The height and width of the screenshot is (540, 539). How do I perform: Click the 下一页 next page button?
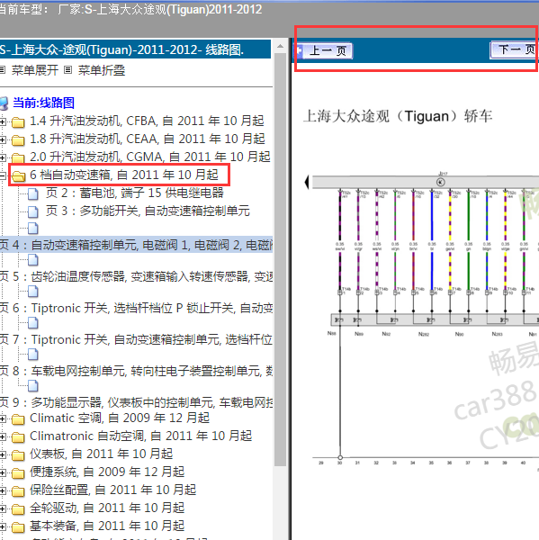[514, 50]
